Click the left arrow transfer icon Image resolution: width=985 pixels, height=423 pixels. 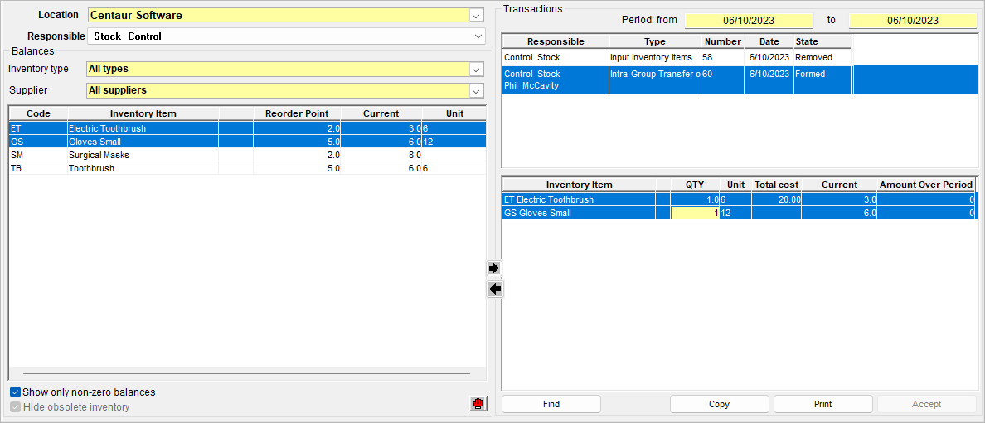click(495, 290)
